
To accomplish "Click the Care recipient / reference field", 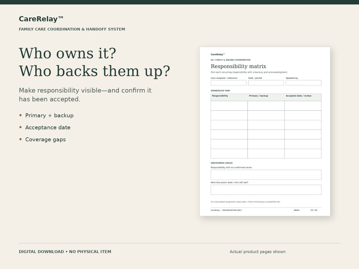I will tap(229, 83).
